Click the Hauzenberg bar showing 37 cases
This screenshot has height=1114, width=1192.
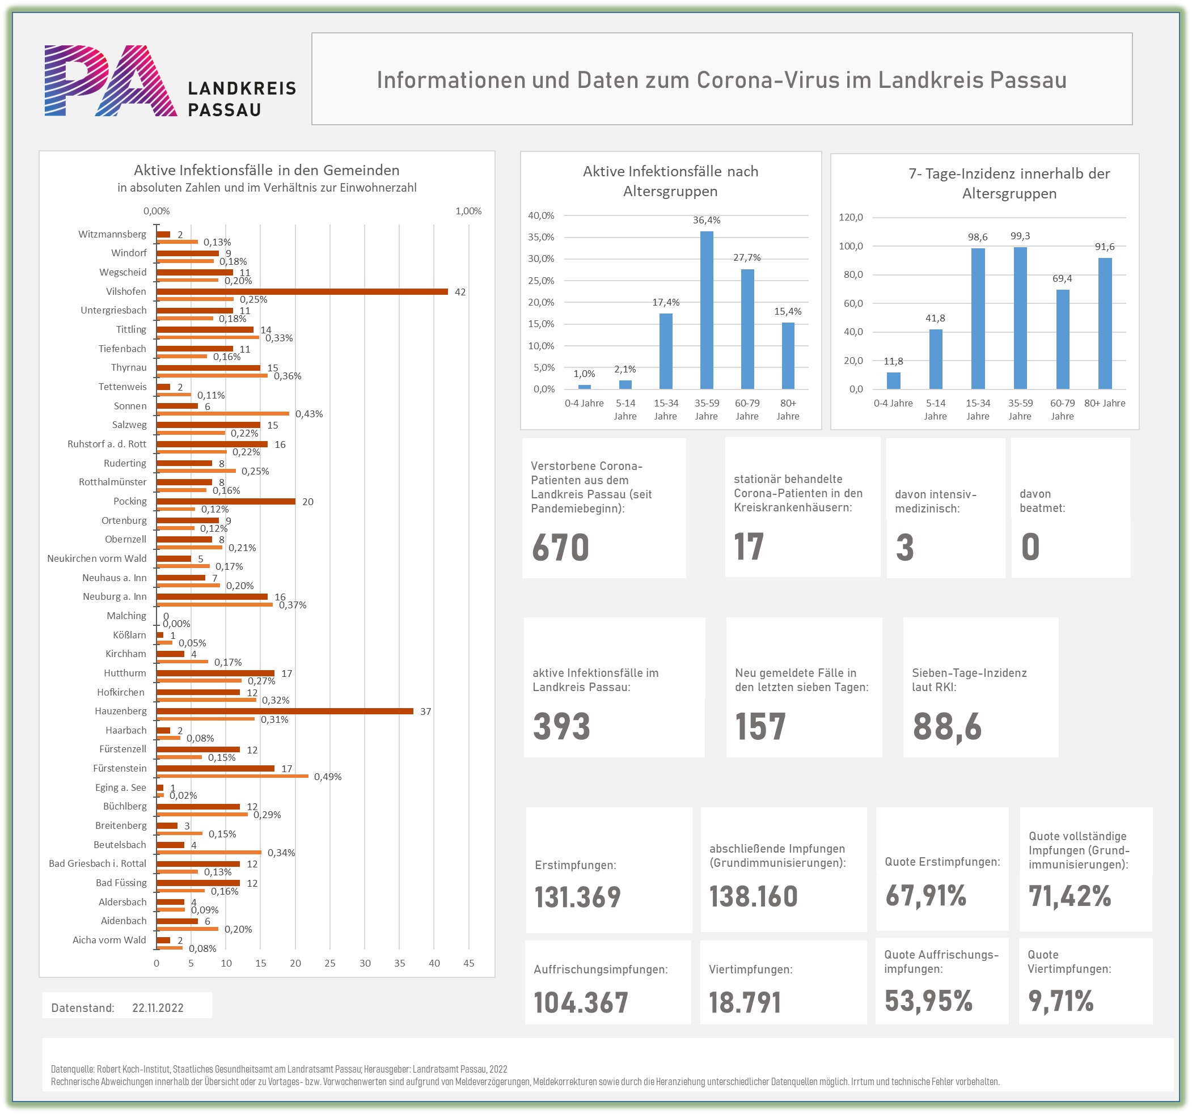285,711
